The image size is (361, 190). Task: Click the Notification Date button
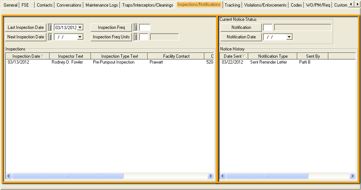tap(241, 37)
